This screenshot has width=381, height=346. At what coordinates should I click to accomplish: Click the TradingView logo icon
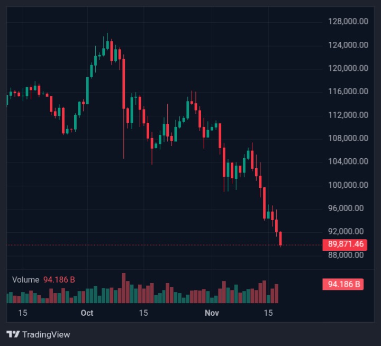tap(13, 334)
